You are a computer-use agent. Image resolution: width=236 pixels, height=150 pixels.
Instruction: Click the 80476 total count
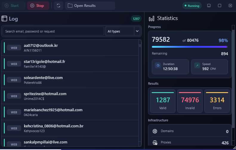tap(193, 40)
